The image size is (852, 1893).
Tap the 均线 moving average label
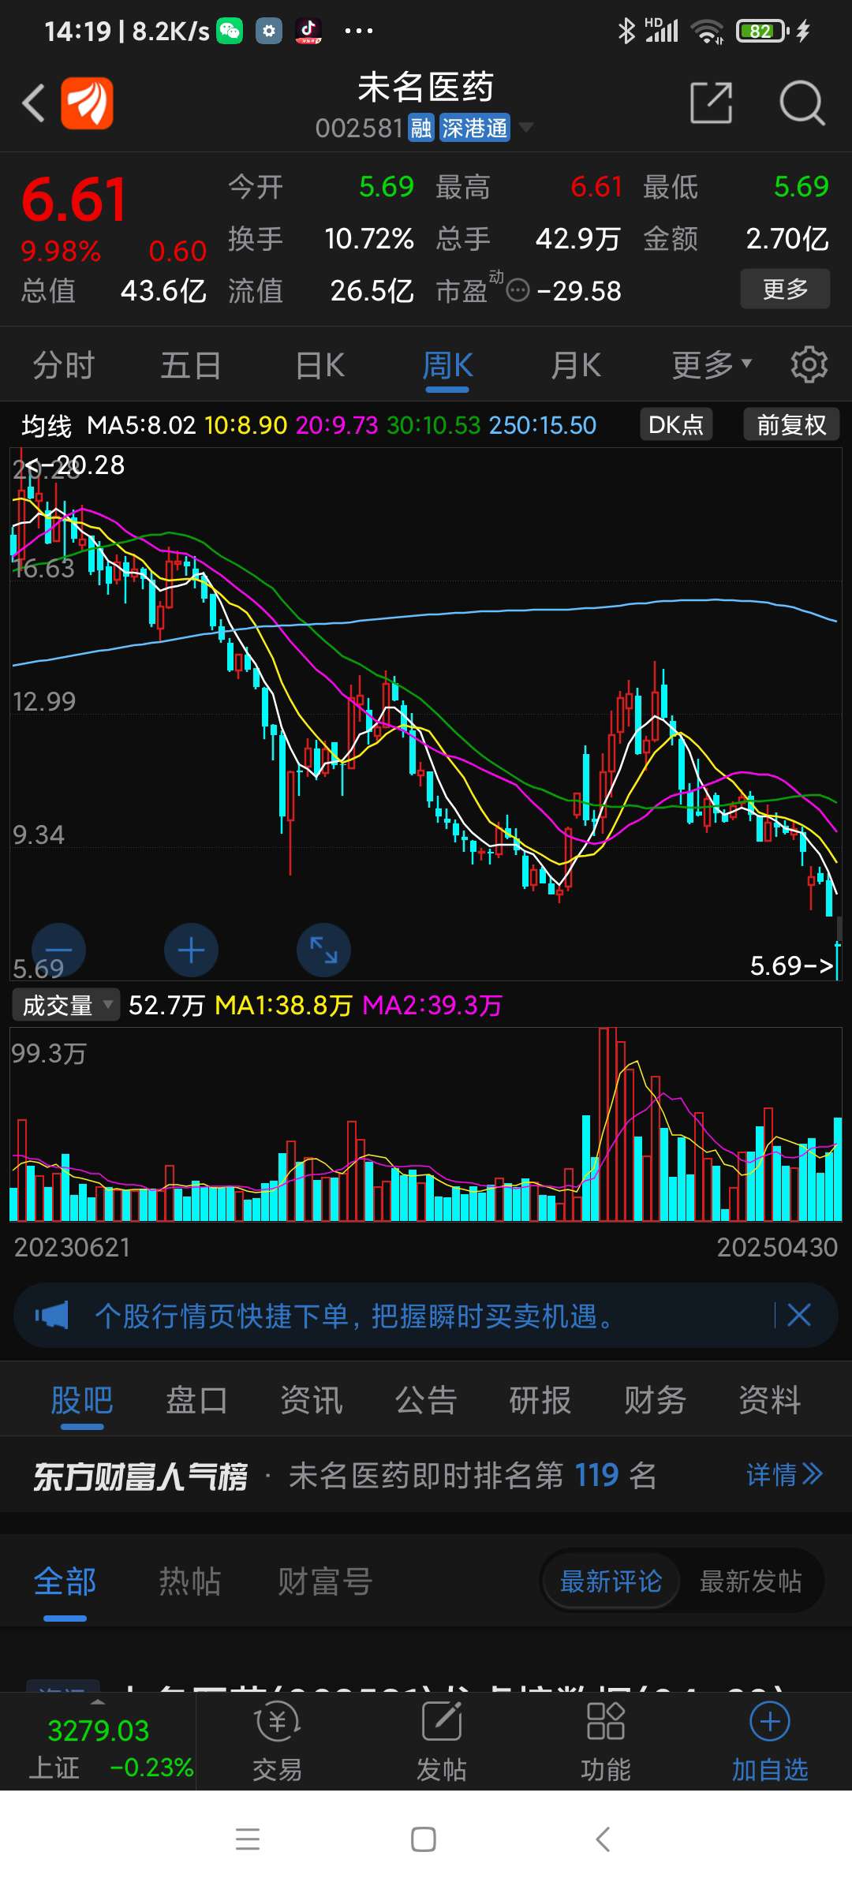(47, 426)
